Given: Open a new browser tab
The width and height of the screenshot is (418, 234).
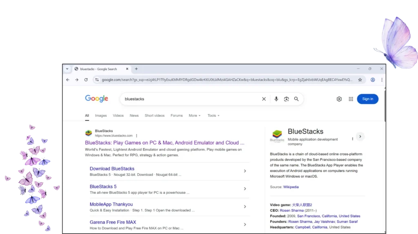Looking at the screenshot, I should click(136, 69).
